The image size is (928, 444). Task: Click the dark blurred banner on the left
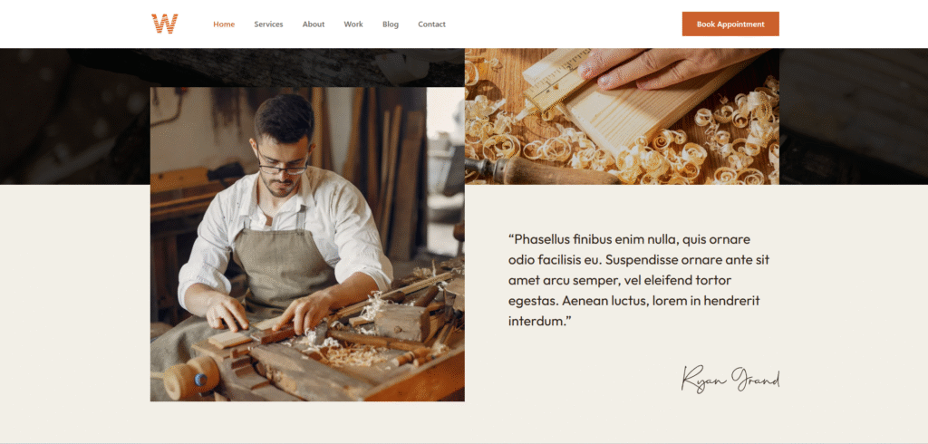(75, 117)
